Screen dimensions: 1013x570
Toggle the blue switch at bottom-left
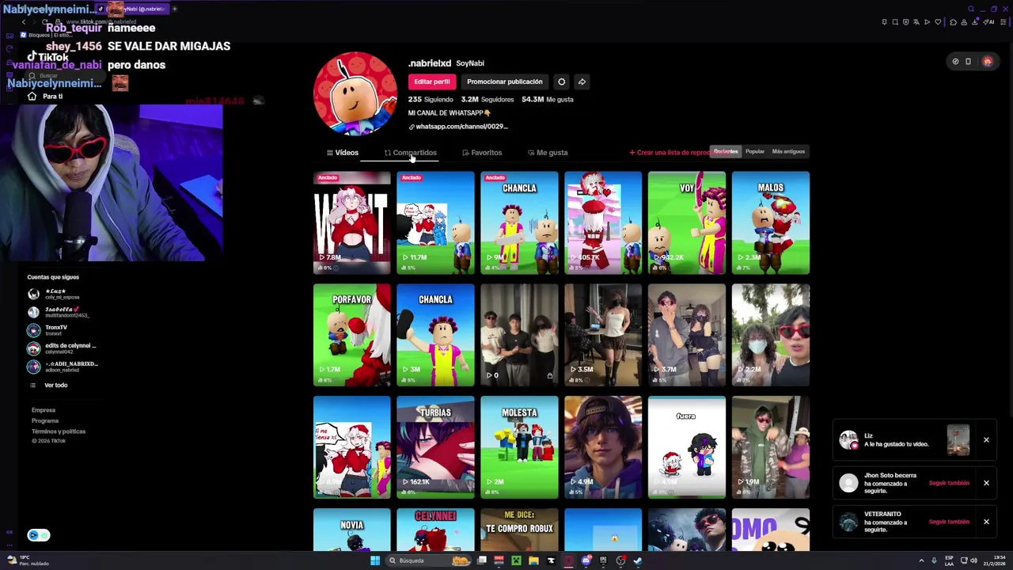pos(39,535)
